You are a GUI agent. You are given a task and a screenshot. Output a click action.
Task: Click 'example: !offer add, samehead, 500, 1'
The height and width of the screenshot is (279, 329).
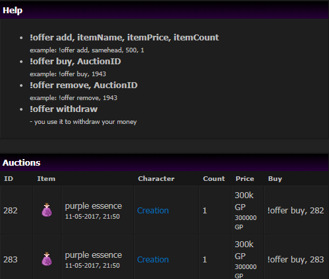point(87,50)
